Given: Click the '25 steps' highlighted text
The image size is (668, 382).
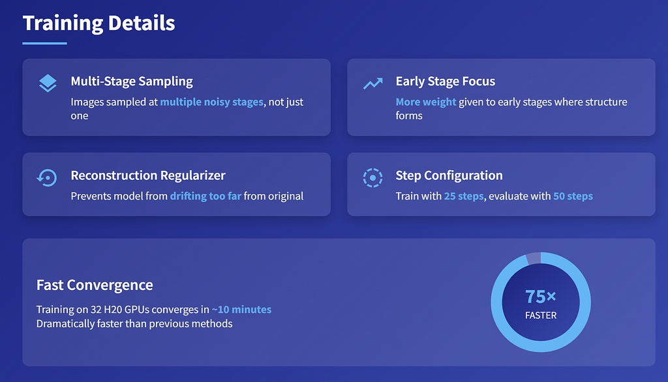Looking at the screenshot, I should pos(464,196).
